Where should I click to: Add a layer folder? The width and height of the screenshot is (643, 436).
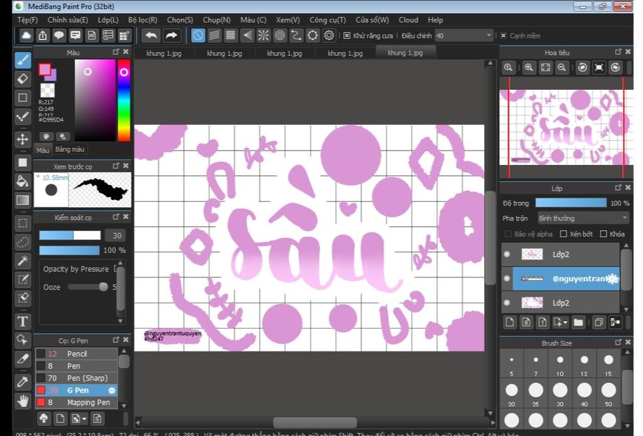(x=578, y=322)
